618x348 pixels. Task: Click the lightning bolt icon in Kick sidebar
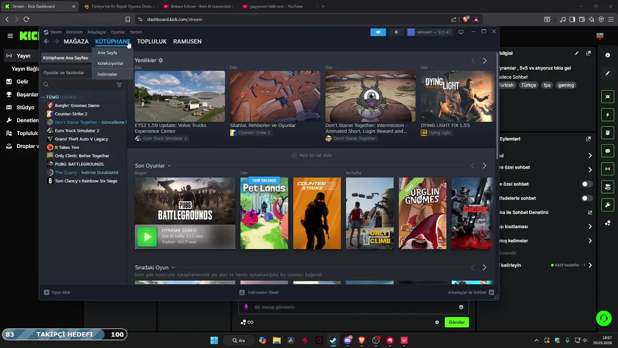pyautogui.click(x=607, y=115)
